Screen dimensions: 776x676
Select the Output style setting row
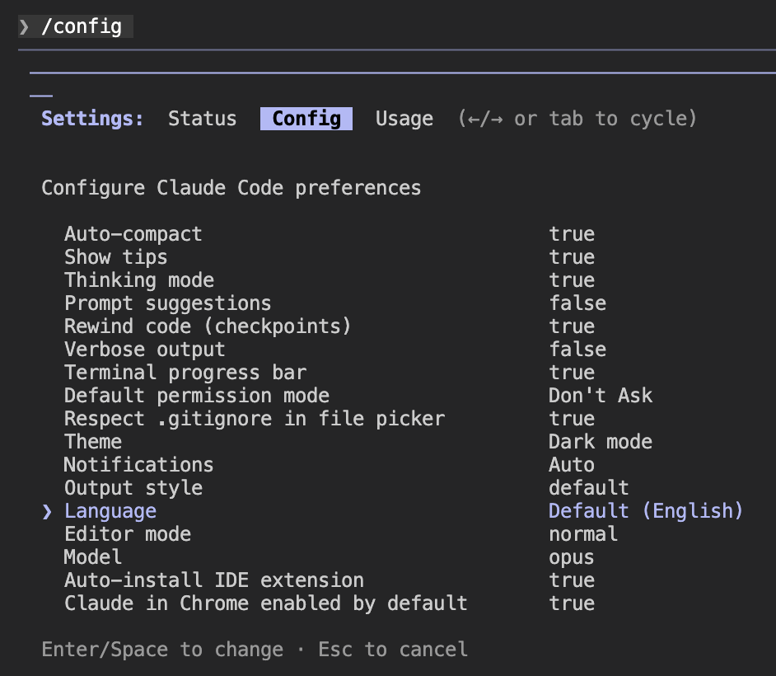(133, 488)
